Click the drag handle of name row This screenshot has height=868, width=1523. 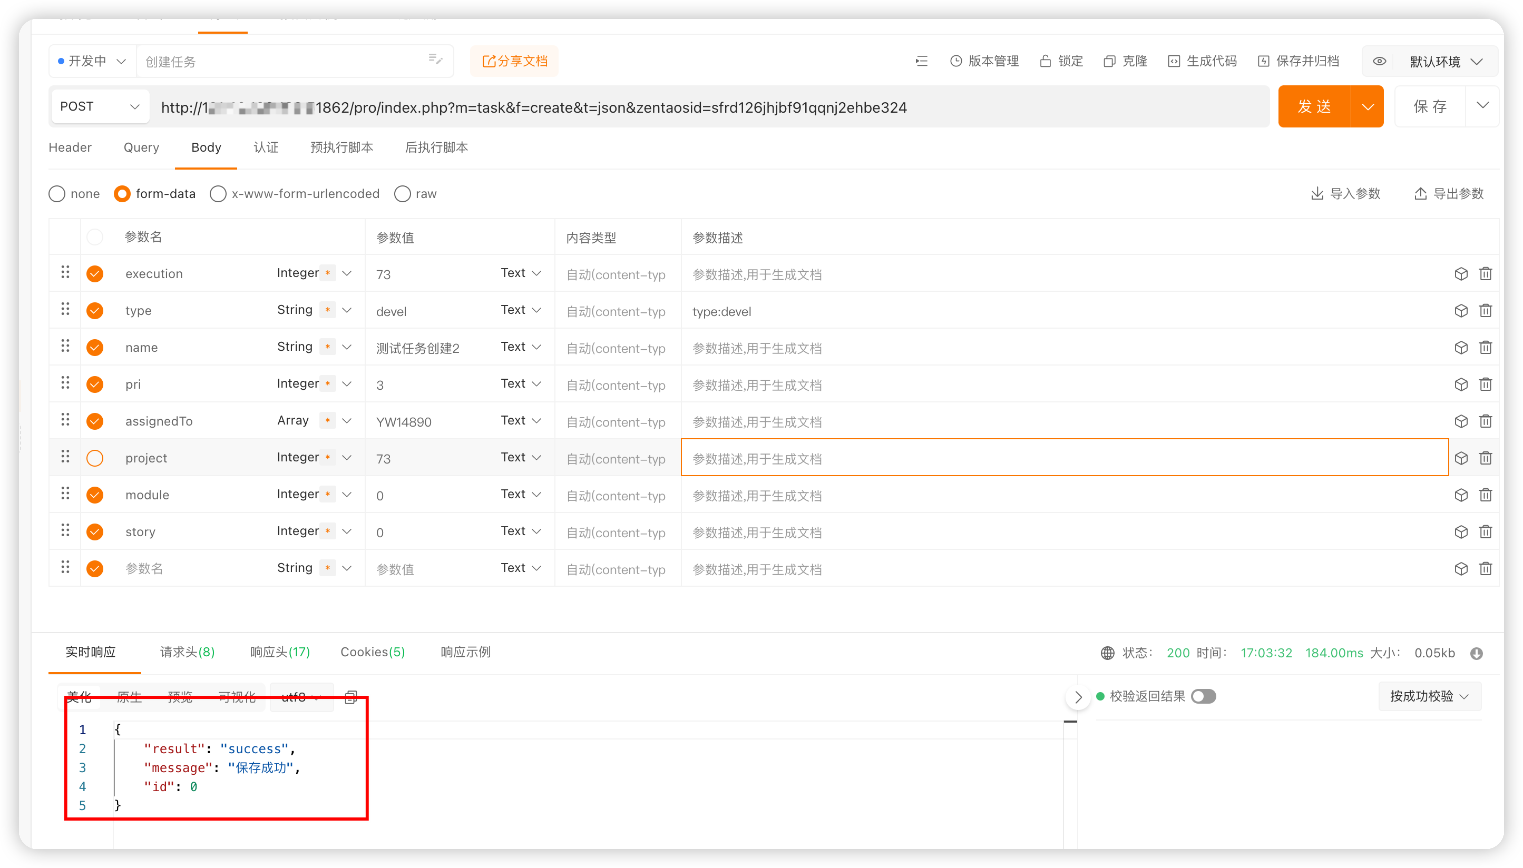(x=65, y=347)
